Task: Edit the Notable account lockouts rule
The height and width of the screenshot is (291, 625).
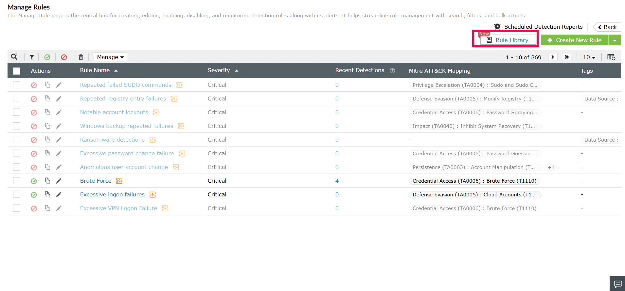Action: [59, 112]
